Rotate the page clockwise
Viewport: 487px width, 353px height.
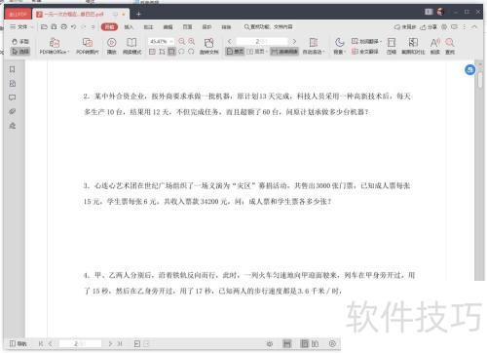pyautogui.click(x=191, y=52)
